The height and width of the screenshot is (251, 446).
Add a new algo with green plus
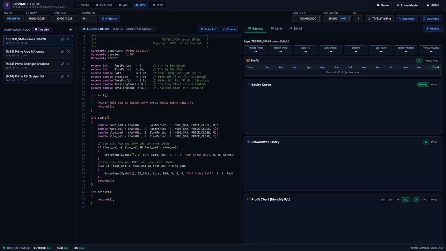[70, 30]
